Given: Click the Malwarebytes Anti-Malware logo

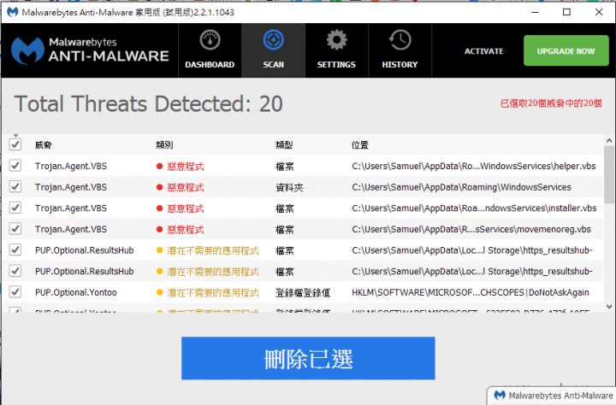Looking at the screenshot, I should point(90,50).
